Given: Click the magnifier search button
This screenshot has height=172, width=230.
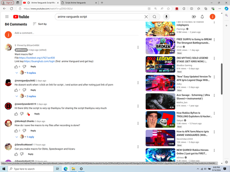Looking at the screenshot, I should click(x=155, y=17).
